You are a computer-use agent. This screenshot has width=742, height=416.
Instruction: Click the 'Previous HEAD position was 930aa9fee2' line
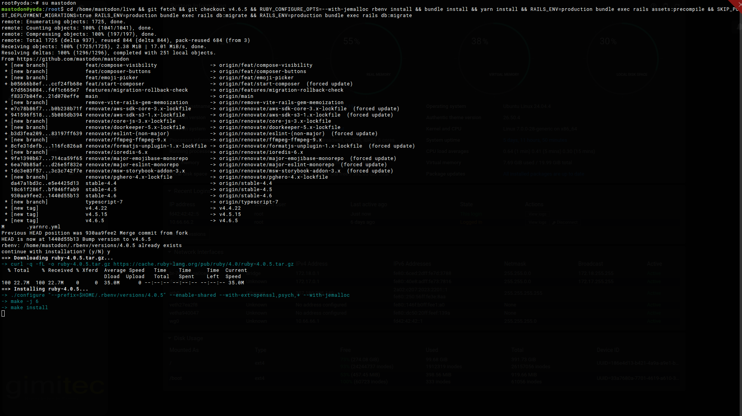point(95,233)
